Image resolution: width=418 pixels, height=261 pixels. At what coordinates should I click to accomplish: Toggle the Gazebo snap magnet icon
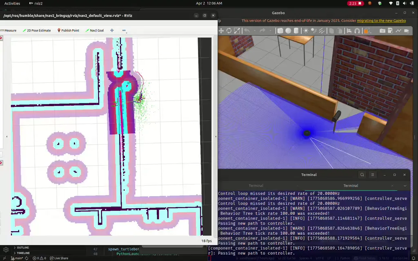click(x=357, y=31)
